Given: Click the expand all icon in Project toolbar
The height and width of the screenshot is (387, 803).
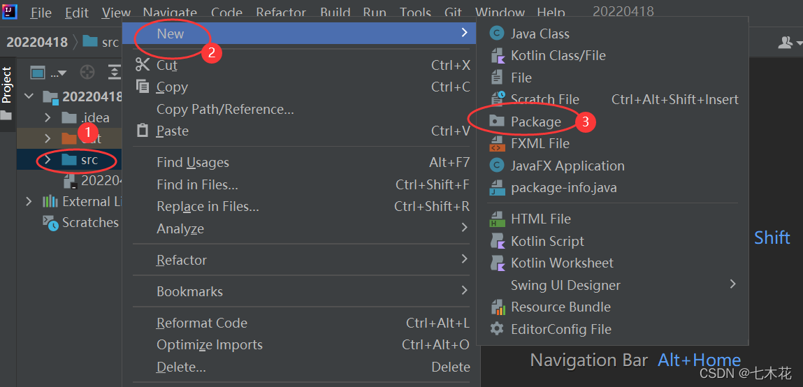Looking at the screenshot, I should click(x=115, y=73).
